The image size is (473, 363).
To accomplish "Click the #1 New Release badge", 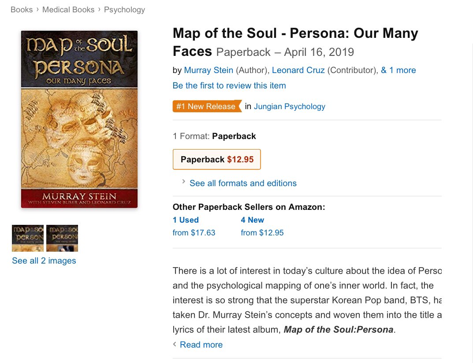I will (x=206, y=106).
